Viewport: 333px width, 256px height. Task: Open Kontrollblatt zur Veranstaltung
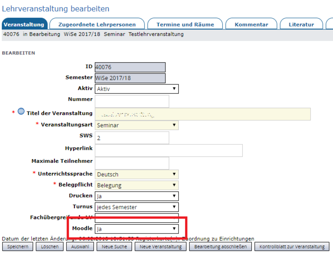[292, 247]
